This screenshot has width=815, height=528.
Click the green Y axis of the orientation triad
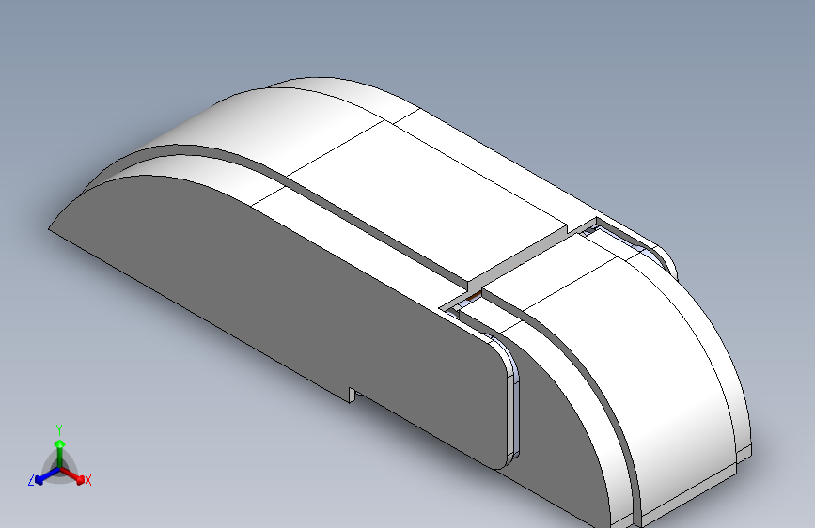tap(60, 454)
